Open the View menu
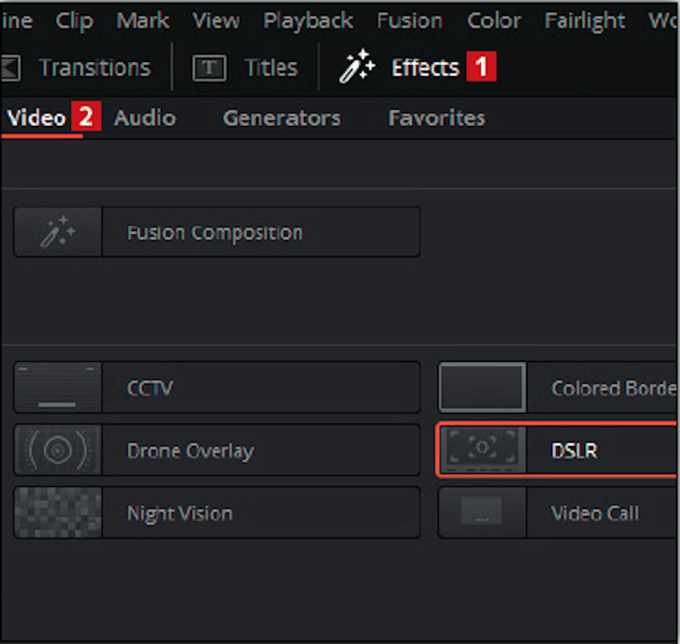The image size is (680, 644). pyautogui.click(x=216, y=21)
